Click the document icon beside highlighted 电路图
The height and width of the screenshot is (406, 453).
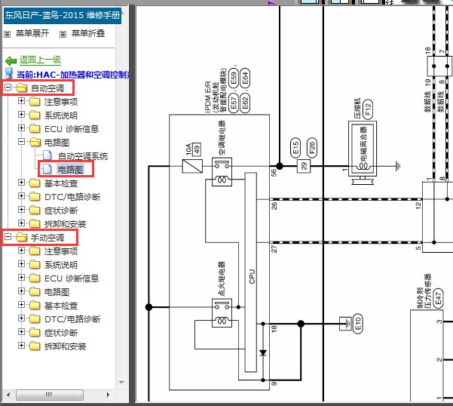click(47, 169)
